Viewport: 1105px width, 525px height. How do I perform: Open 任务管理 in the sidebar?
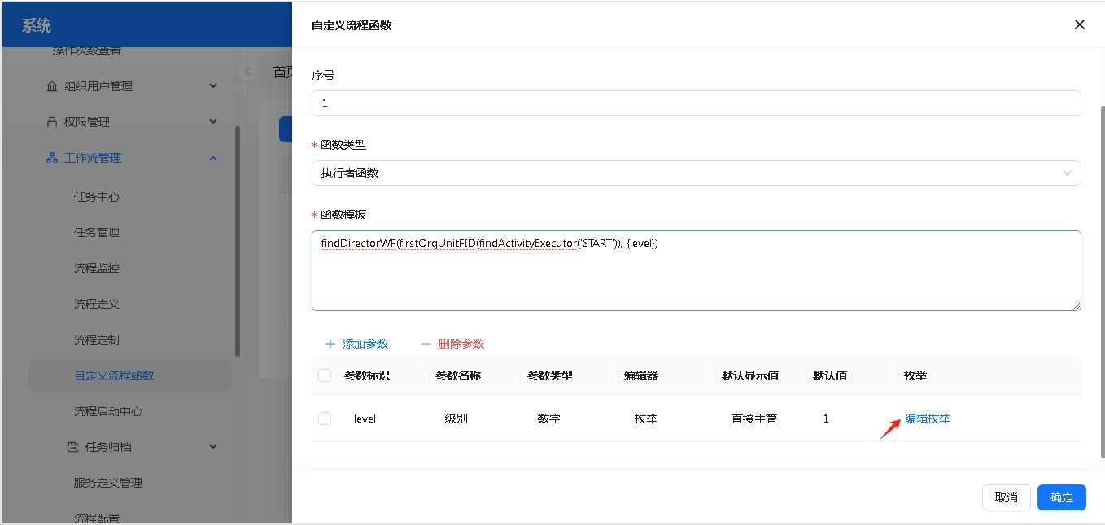point(97,232)
